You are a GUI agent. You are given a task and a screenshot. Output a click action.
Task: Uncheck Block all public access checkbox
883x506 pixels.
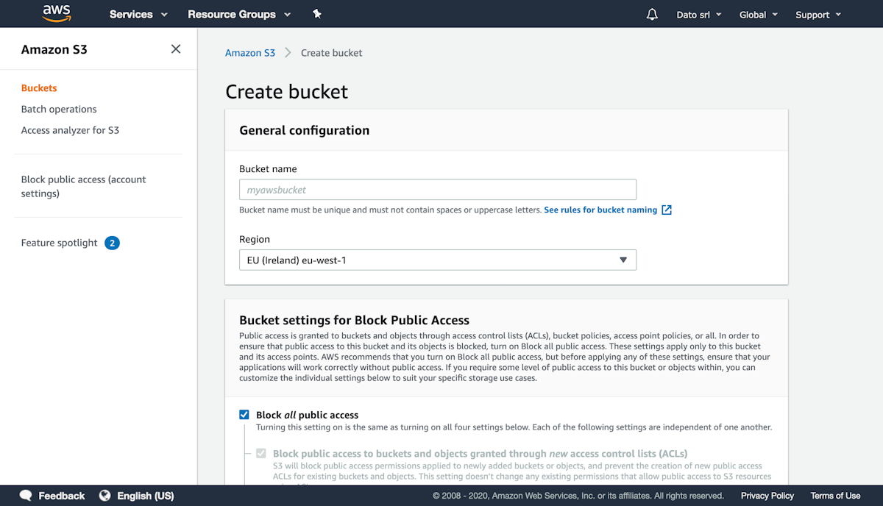click(244, 415)
